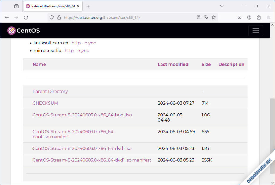Select the 553K size value
Image resolution: width=275 pixels, height=185 pixels.
tap(207, 160)
